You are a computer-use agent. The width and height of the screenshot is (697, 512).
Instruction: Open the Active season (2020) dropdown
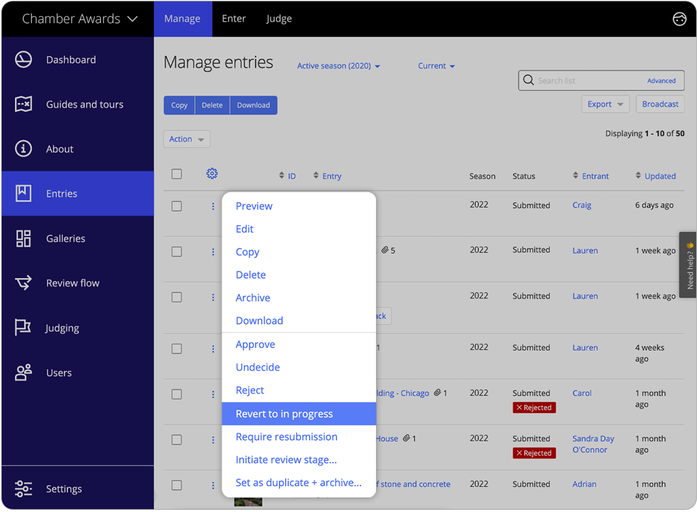pyautogui.click(x=338, y=66)
